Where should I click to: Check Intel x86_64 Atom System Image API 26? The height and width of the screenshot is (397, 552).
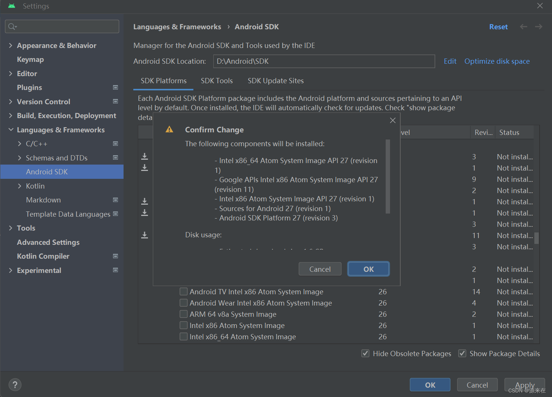pyautogui.click(x=184, y=337)
